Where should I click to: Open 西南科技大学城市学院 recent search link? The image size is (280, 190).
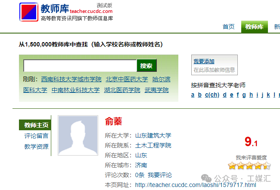[x=71, y=80]
